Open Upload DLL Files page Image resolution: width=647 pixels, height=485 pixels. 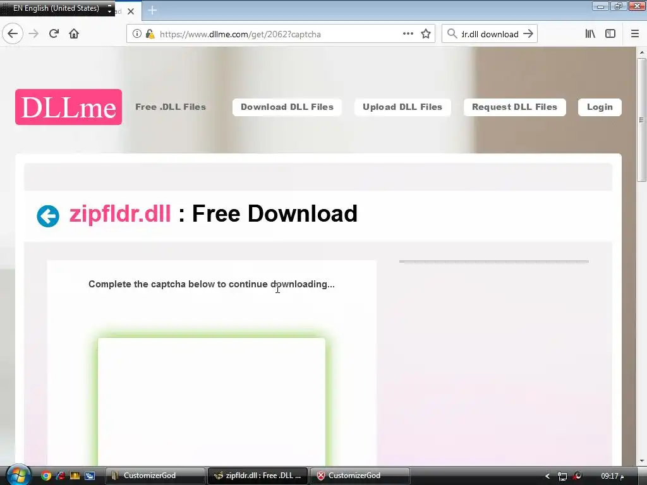pos(402,107)
